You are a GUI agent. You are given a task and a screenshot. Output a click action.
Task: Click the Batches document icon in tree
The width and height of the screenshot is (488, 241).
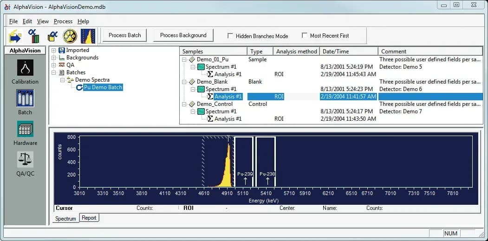62,72
